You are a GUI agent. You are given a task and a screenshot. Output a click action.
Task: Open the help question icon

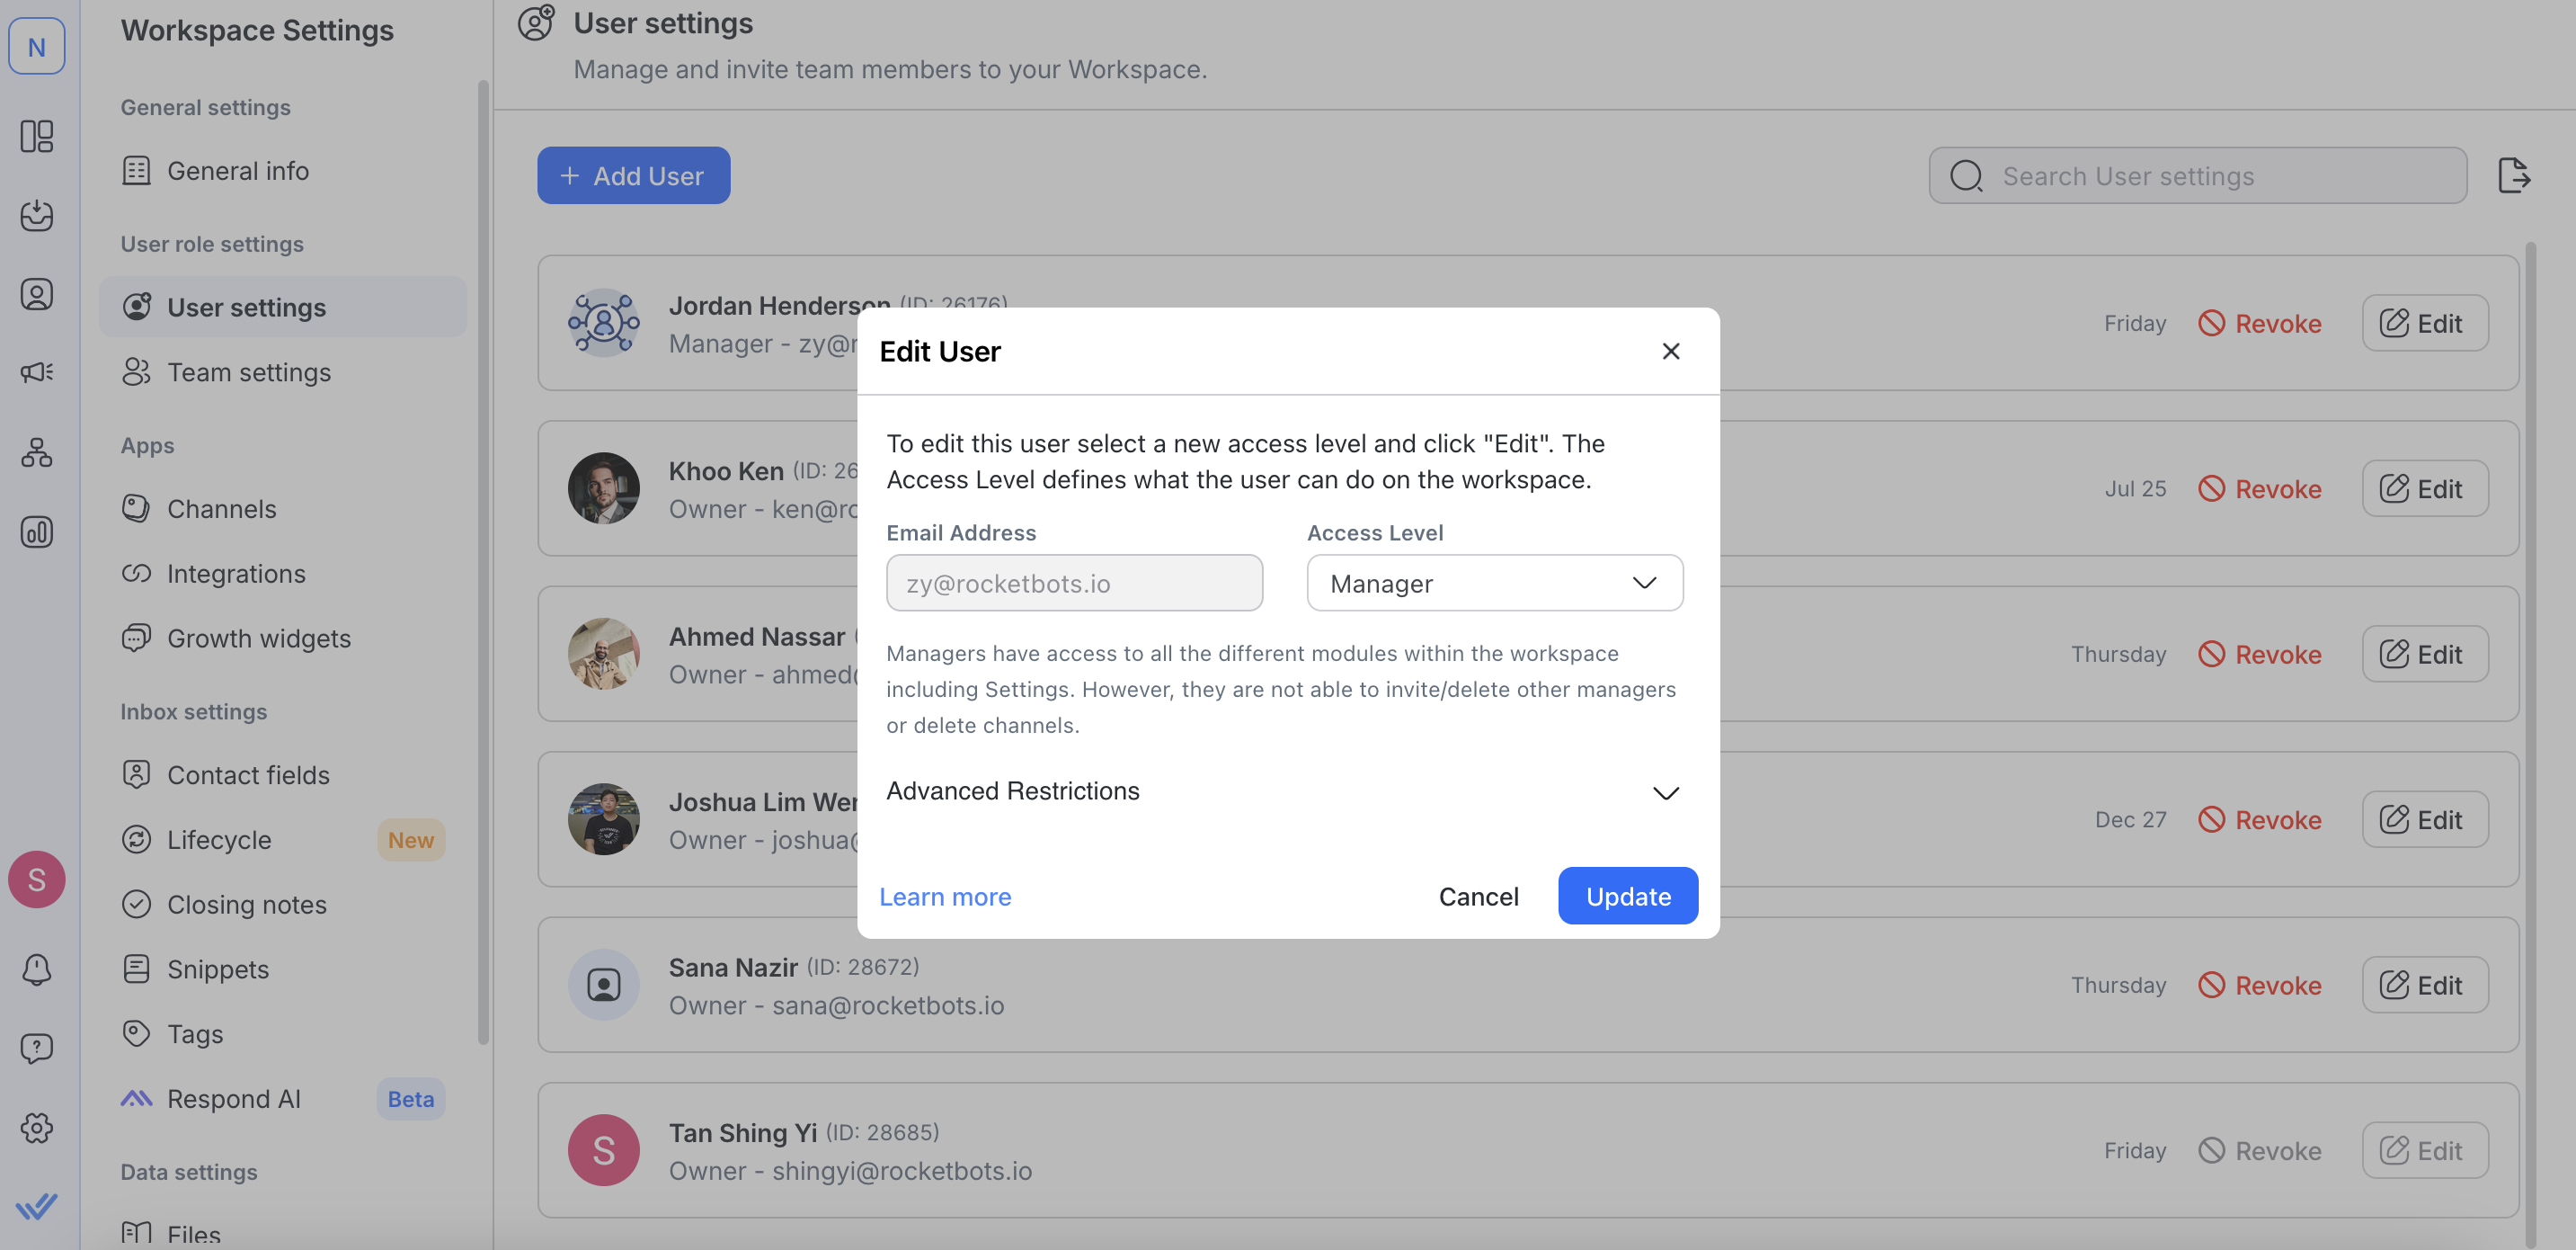point(37,1048)
